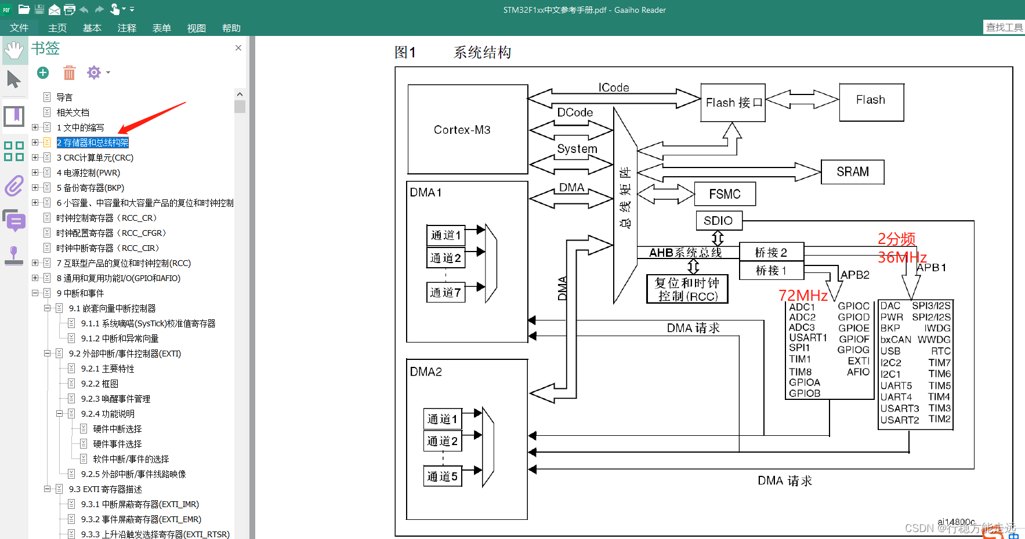This screenshot has width=1025, height=539.
Task: Click the print icon
Action: [x=70, y=9]
